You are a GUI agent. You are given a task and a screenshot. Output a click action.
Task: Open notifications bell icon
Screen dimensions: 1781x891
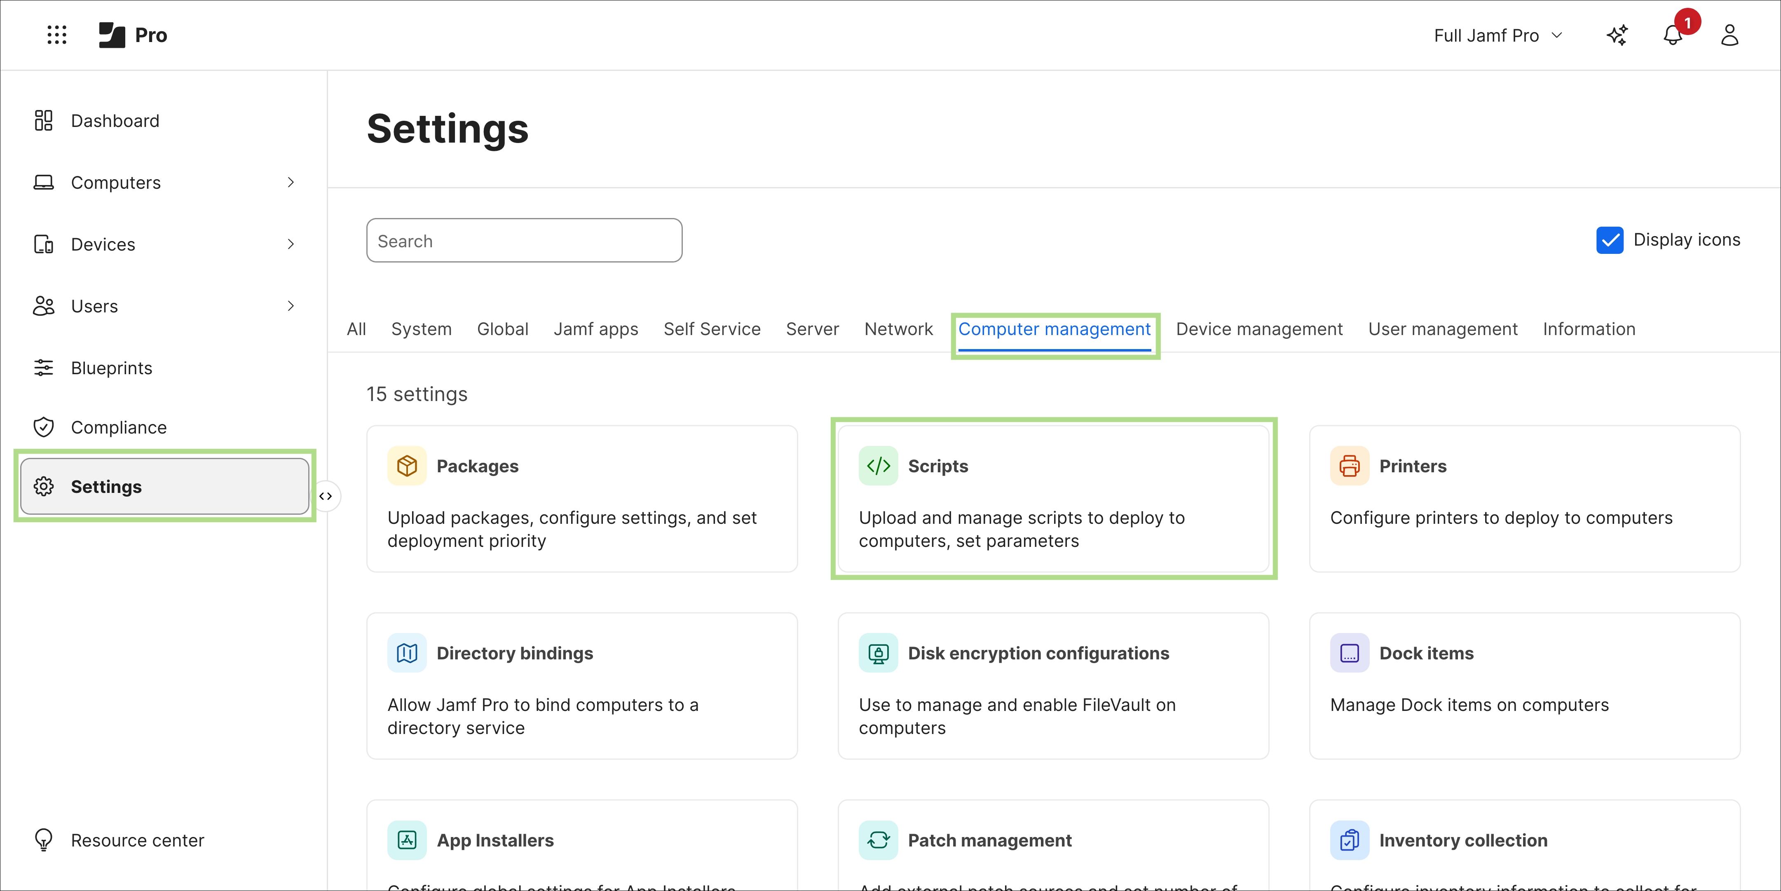(x=1673, y=35)
